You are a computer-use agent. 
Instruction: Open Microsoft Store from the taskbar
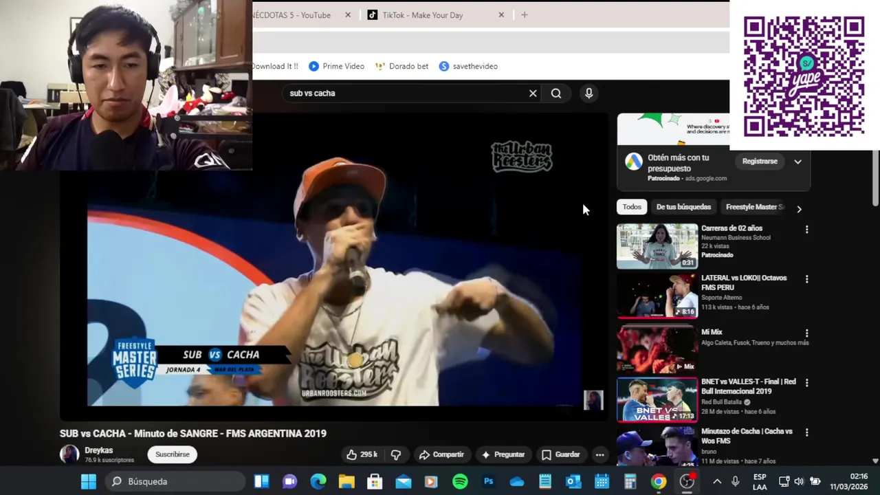pyautogui.click(x=375, y=482)
